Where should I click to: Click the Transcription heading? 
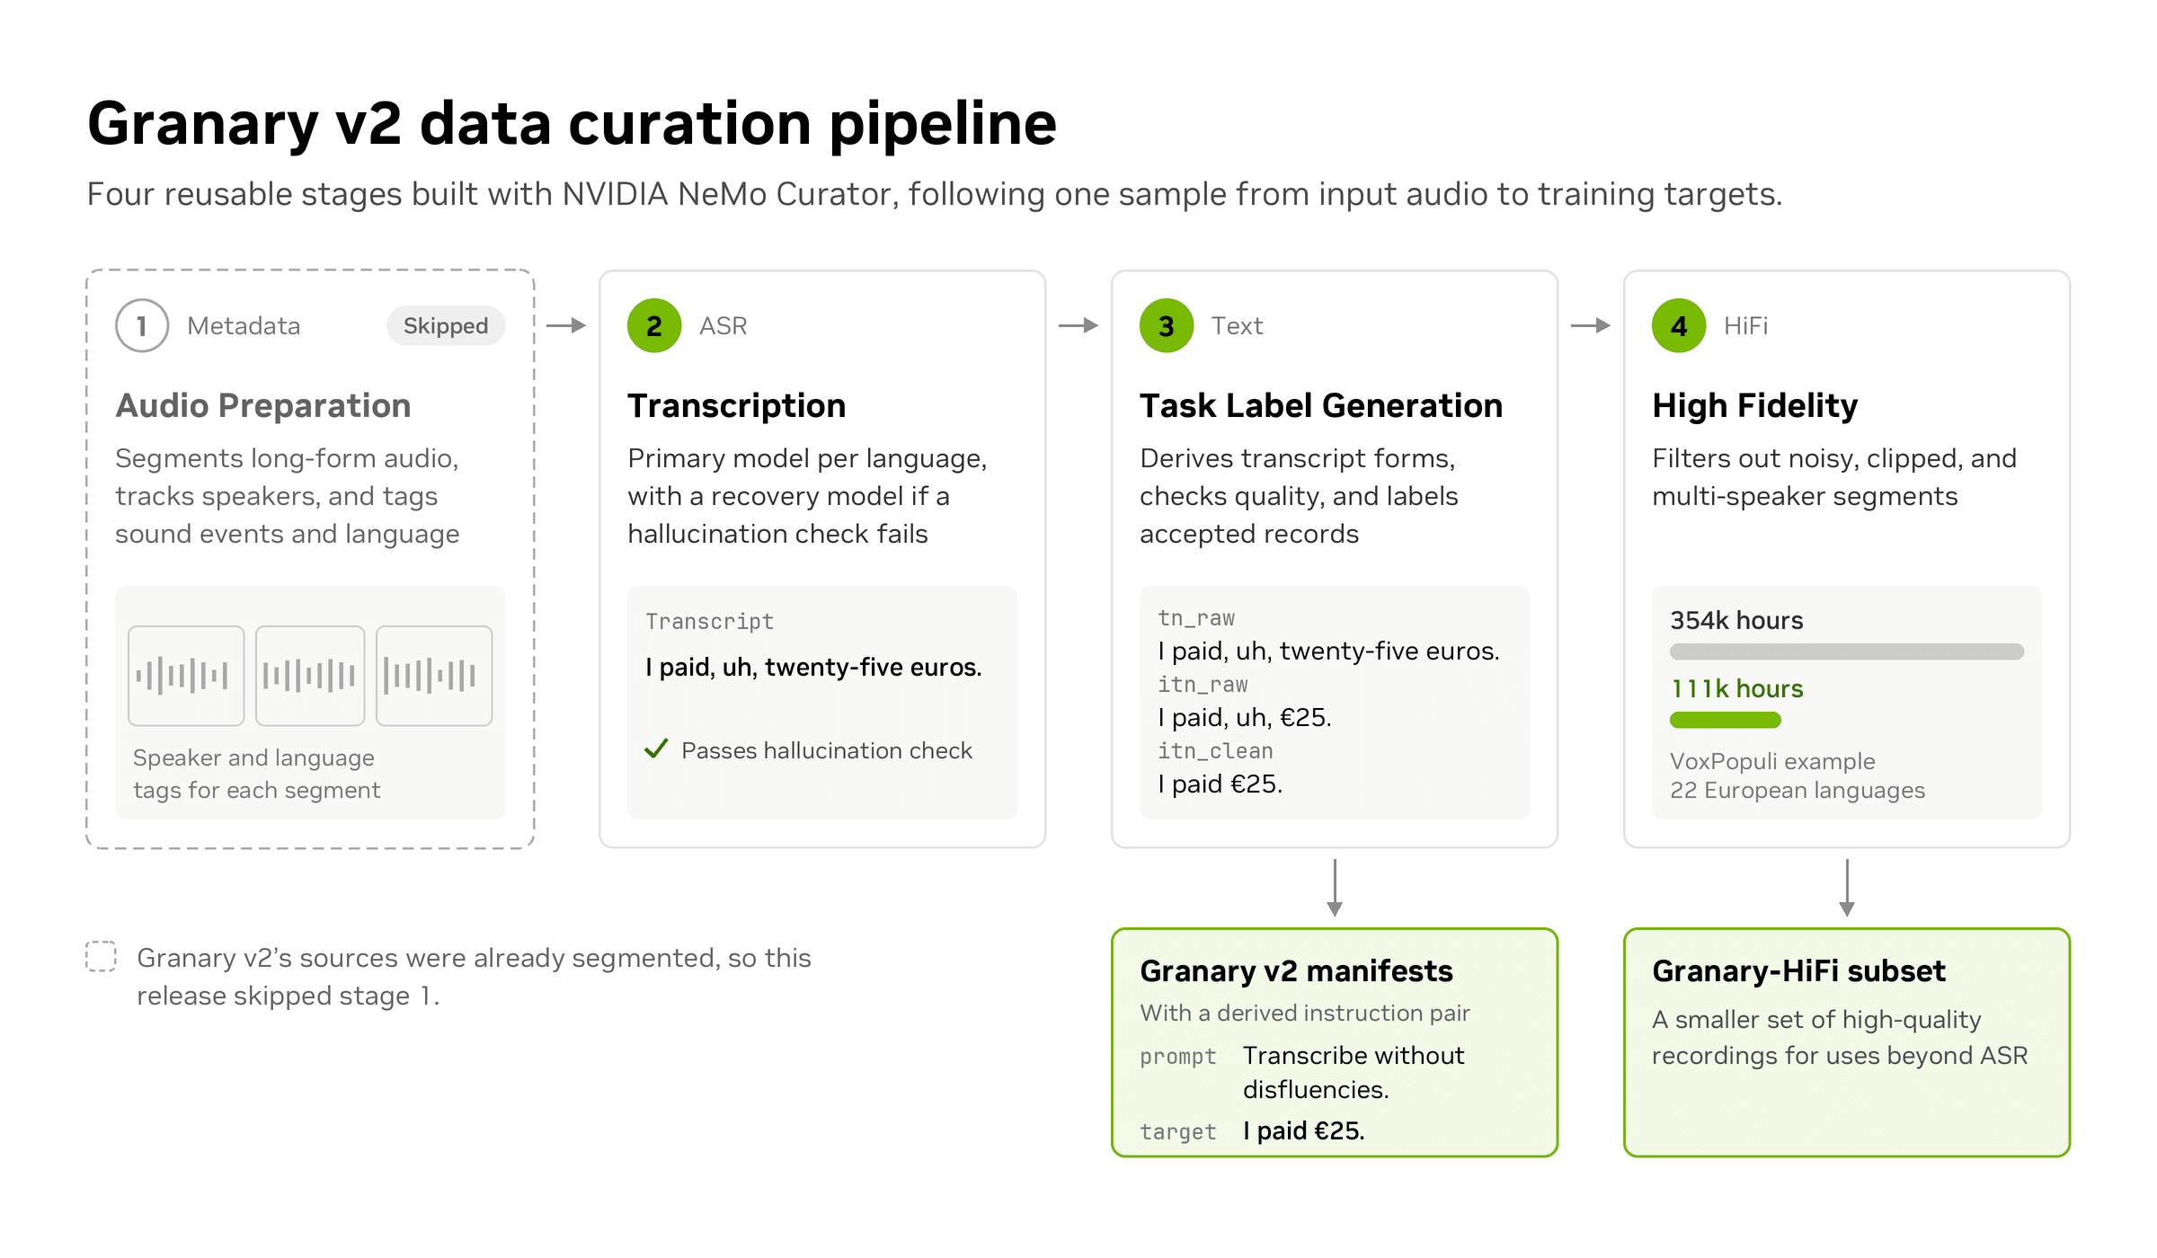click(737, 406)
